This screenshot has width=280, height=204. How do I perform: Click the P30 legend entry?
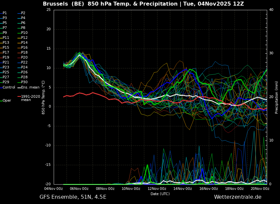[24, 82]
